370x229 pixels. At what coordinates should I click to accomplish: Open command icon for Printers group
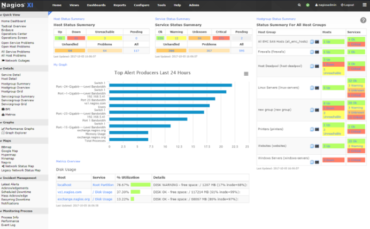[x=317, y=129]
